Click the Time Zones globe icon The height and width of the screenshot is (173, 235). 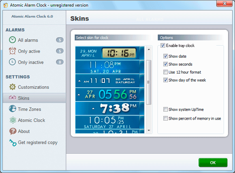(13, 109)
